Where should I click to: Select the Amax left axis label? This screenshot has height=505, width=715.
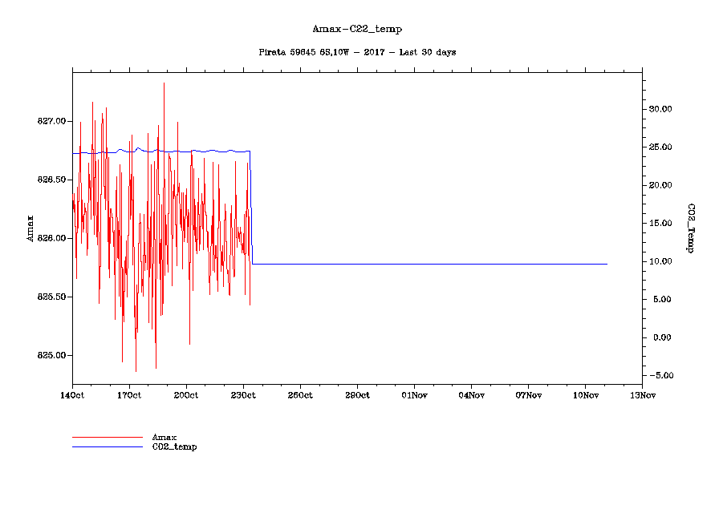tap(30, 228)
